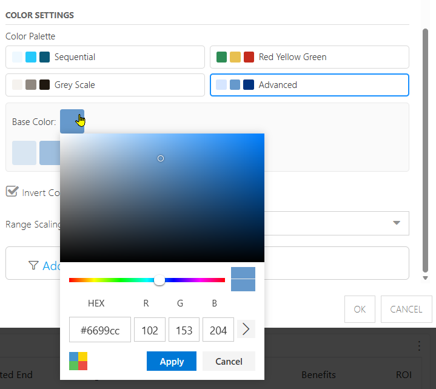This screenshot has height=389, width=436.
Task: Cancel the color picker popup
Action: click(x=229, y=361)
